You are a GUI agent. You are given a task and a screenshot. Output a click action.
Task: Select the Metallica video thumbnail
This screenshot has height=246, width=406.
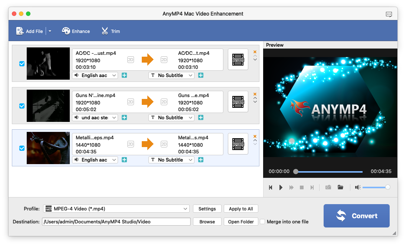[x=48, y=148]
